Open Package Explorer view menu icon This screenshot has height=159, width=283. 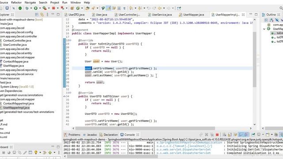(47, 15)
